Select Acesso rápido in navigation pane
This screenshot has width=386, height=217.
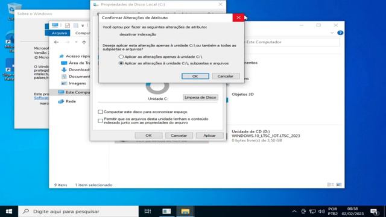click(x=75, y=56)
